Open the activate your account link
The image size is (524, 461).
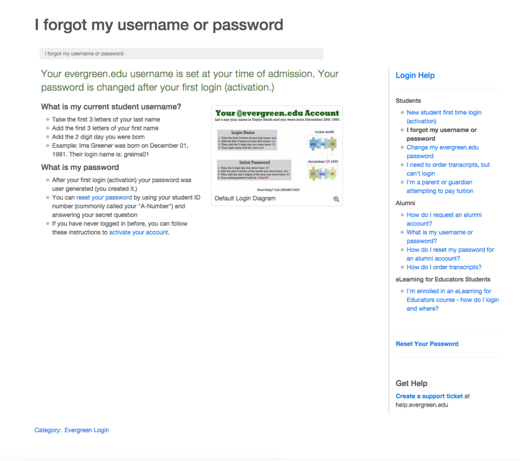tap(138, 232)
